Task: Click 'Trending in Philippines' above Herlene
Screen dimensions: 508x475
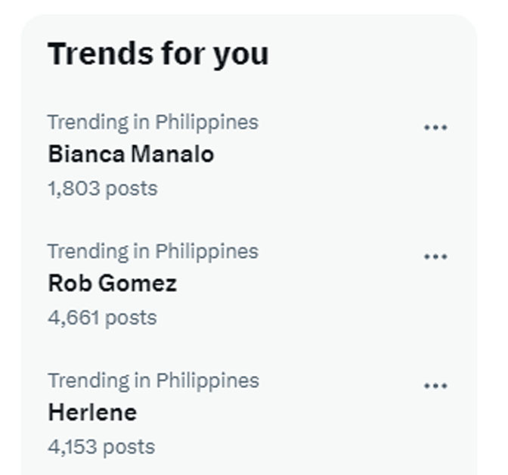Action: pos(153,380)
